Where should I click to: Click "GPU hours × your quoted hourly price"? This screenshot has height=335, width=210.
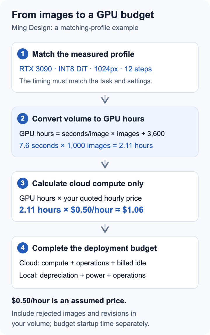80,198
